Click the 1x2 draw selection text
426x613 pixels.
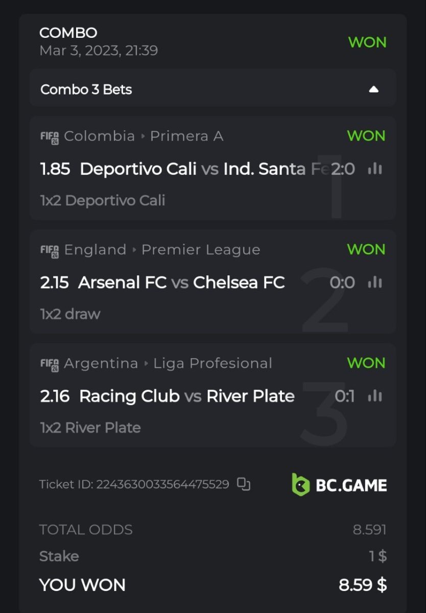pyautogui.click(x=70, y=314)
